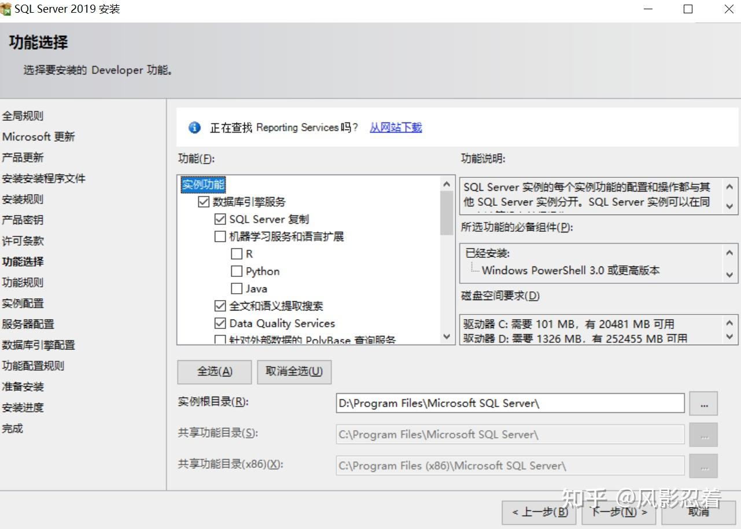Image resolution: width=741 pixels, height=529 pixels.
Task: Click browse button beside 共享功能目录(x86)
Action: click(x=703, y=465)
